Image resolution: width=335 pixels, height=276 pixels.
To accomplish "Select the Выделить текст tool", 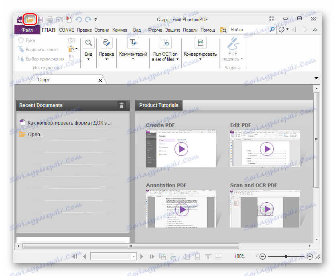I will (x=38, y=50).
